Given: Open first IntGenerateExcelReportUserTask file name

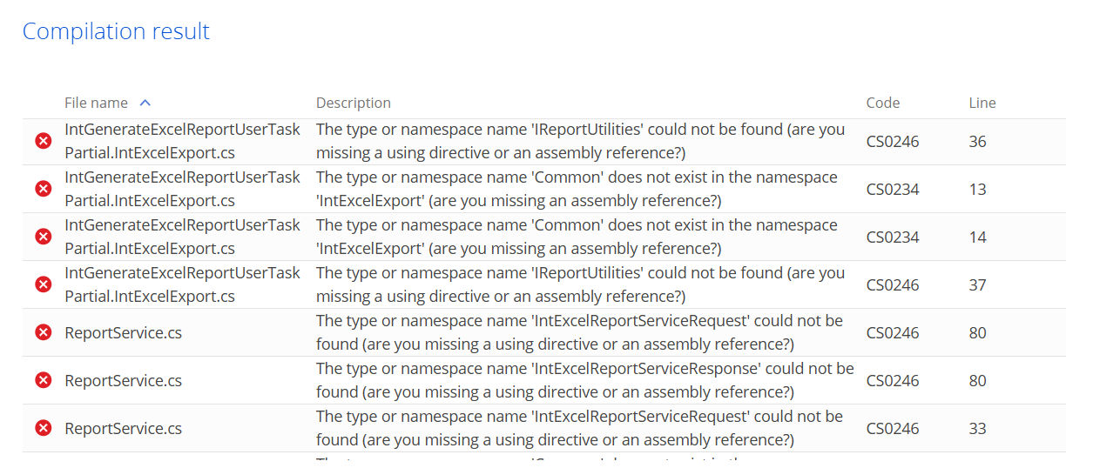Looking at the screenshot, I should [x=182, y=141].
